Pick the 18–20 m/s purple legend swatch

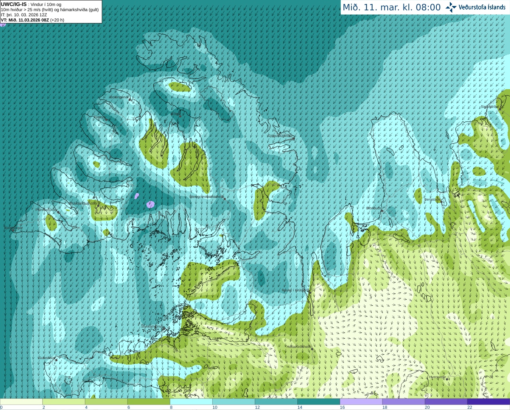[404, 402]
